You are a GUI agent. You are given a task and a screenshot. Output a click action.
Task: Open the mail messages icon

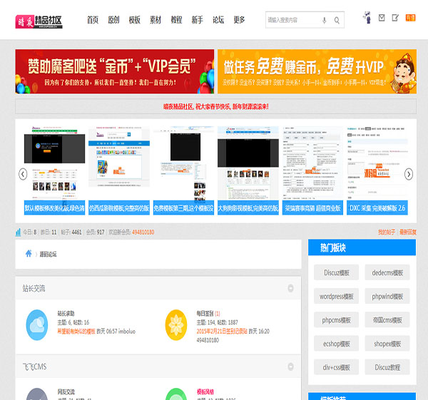(x=382, y=18)
